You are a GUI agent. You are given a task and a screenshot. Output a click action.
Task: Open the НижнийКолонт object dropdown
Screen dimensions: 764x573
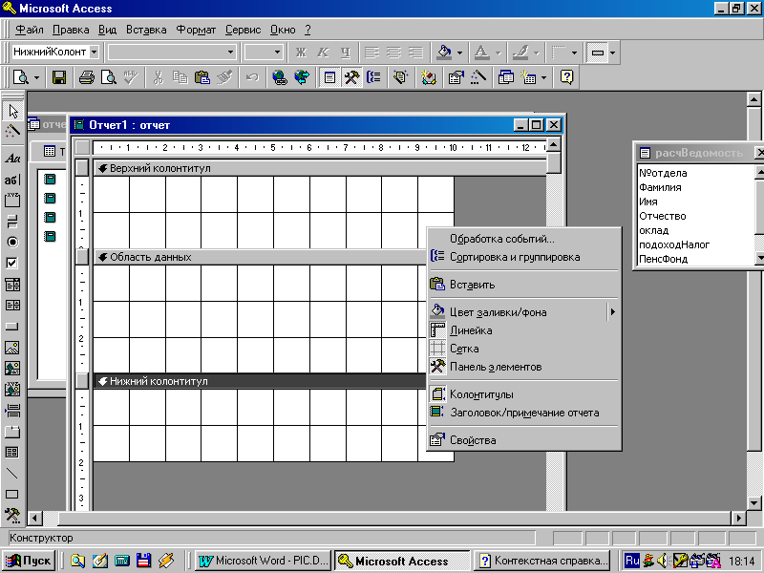coord(95,53)
